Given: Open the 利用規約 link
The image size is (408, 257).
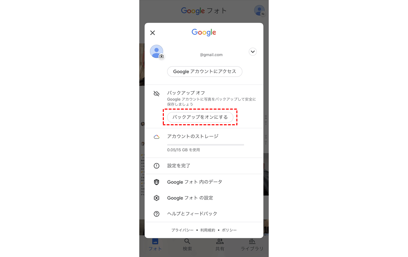Looking at the screenshot, I should coord(208,230).
